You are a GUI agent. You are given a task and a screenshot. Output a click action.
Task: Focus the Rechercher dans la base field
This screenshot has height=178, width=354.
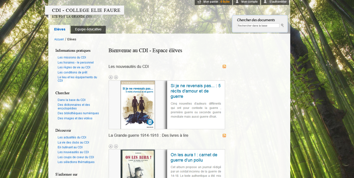pos(258,26)
